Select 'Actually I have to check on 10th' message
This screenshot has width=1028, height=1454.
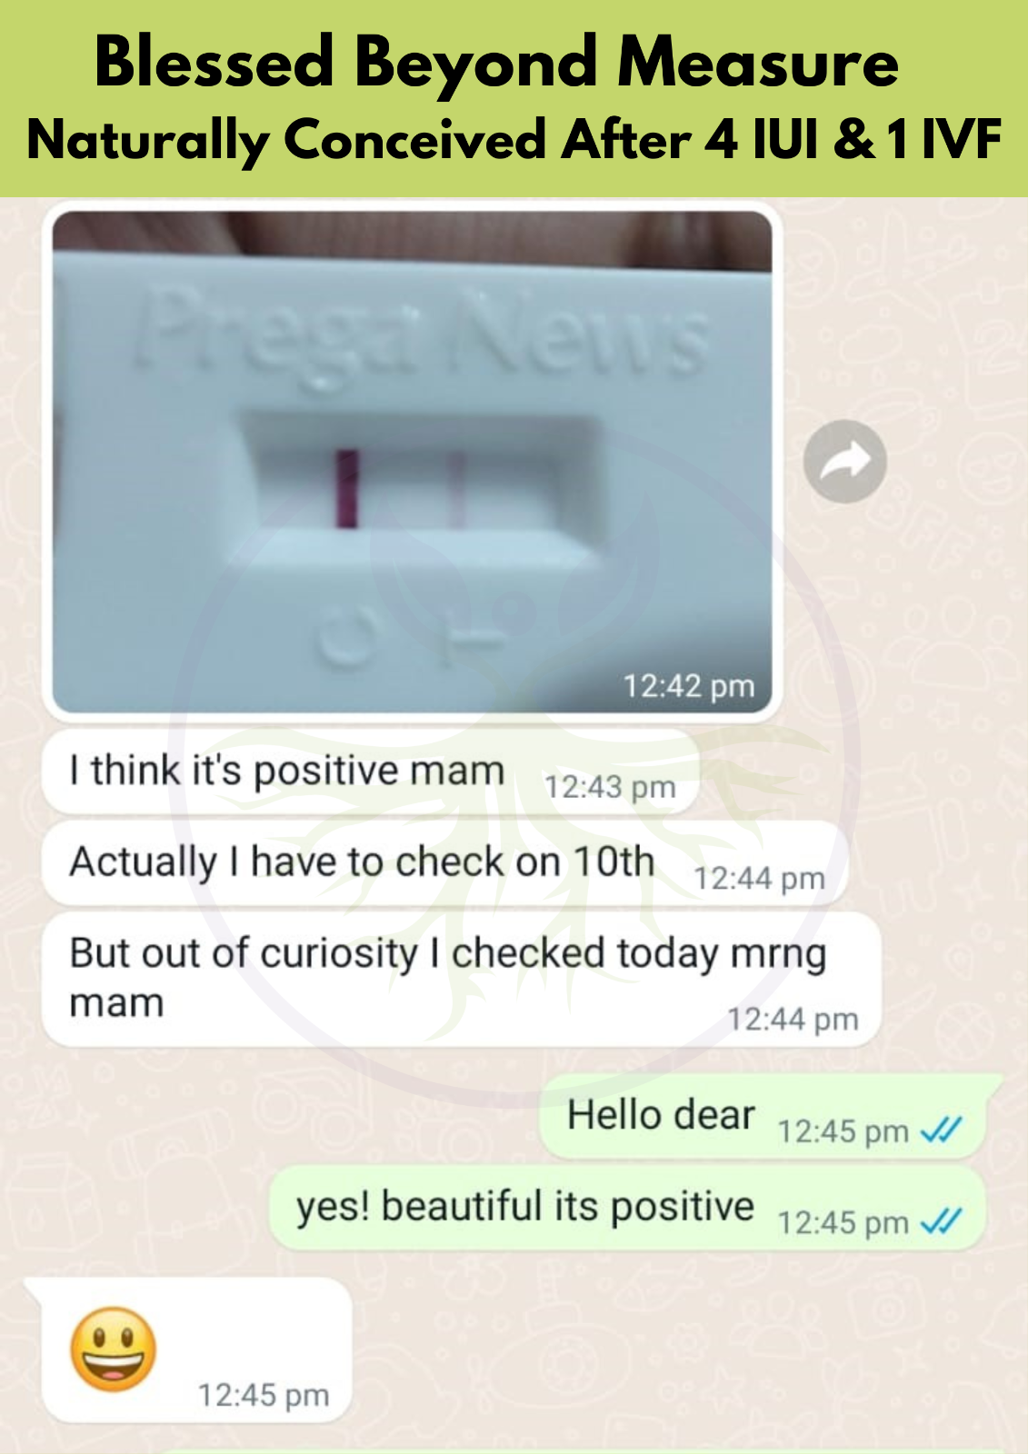(445, 863)
